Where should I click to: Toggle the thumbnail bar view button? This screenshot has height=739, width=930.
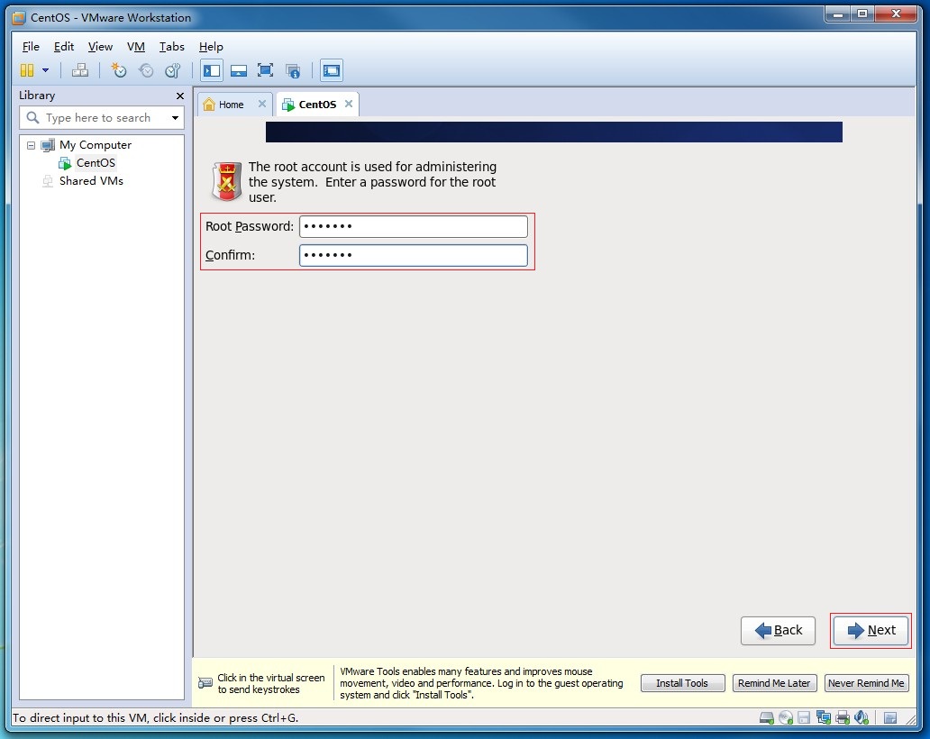pyautogui.click(x=239, y=70)
